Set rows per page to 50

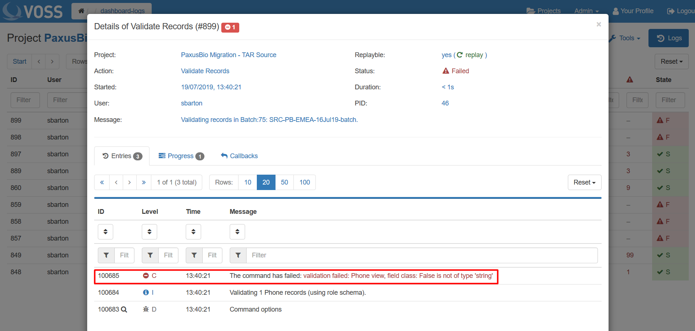284,182
